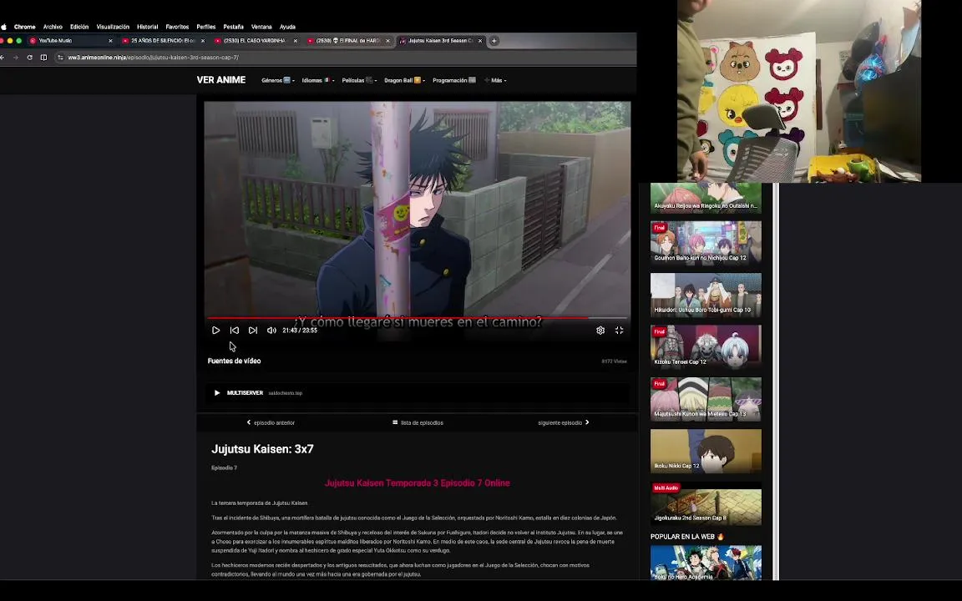This screenshot has height=601, width=962.
Task: Click the '21:43 / 23:55' time display
Action: coord(300,330)
